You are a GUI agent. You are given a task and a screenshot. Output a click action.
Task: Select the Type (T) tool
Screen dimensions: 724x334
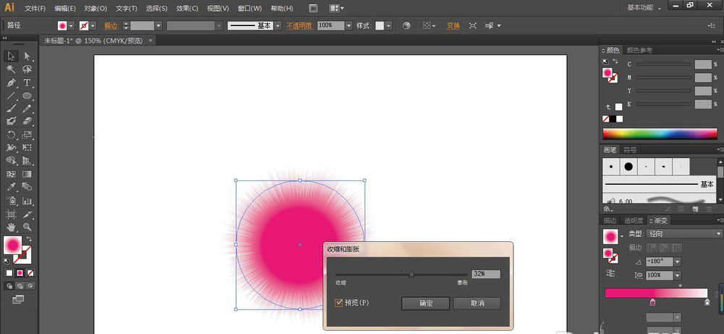click(27, 83)
